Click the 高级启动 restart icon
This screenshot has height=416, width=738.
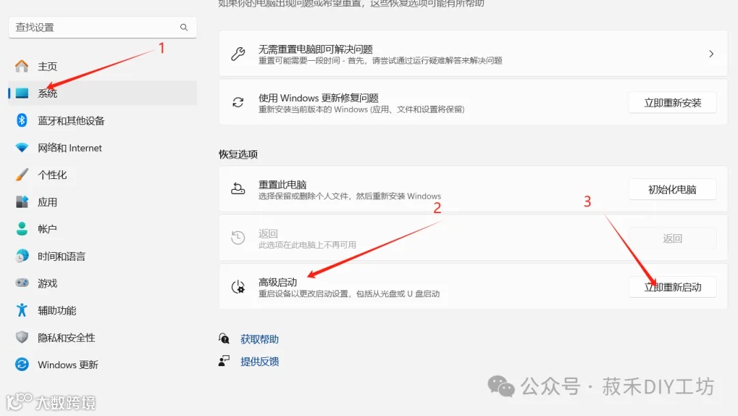238,287
